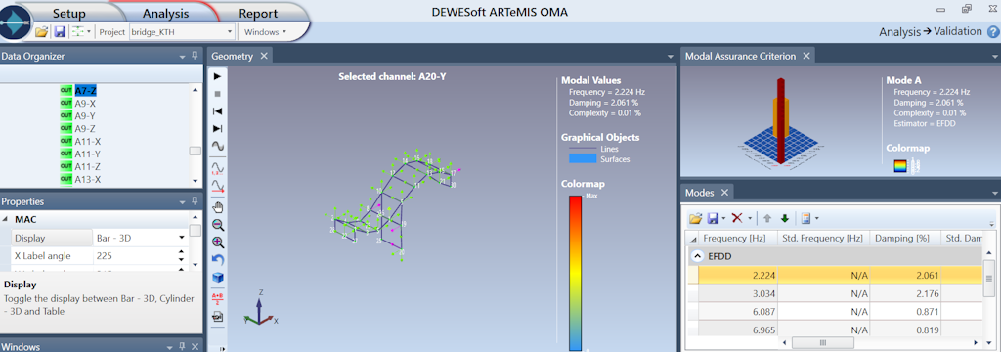Screen dimensions: 1001x352
Task: Click the blue 3D cube view icon
Action: [218, 278]
